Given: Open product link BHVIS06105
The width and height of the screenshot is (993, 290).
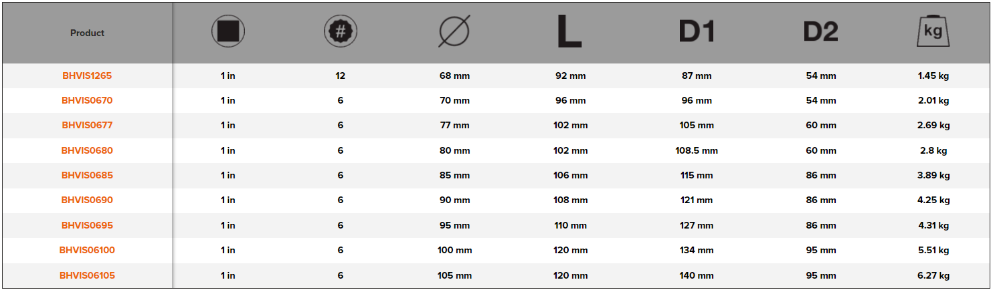Looking at the screenshot, I should click(x=87, y=275).
